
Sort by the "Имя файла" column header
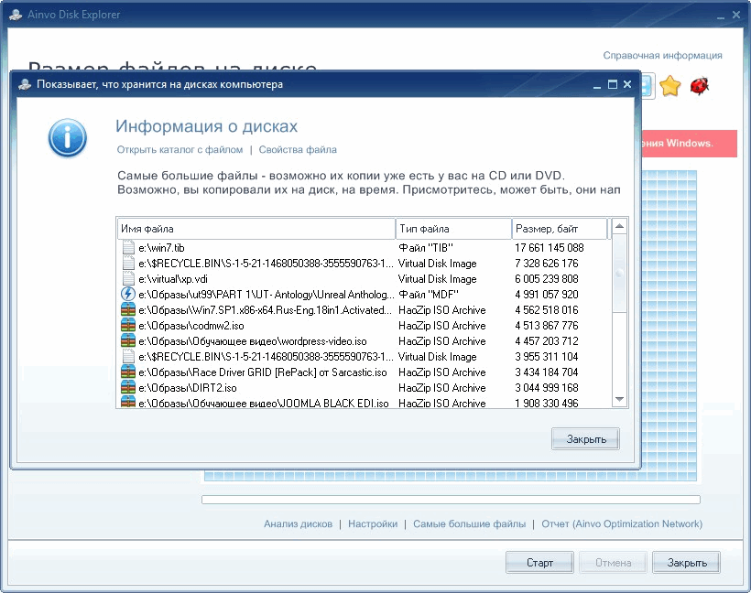tap(256, 229)
